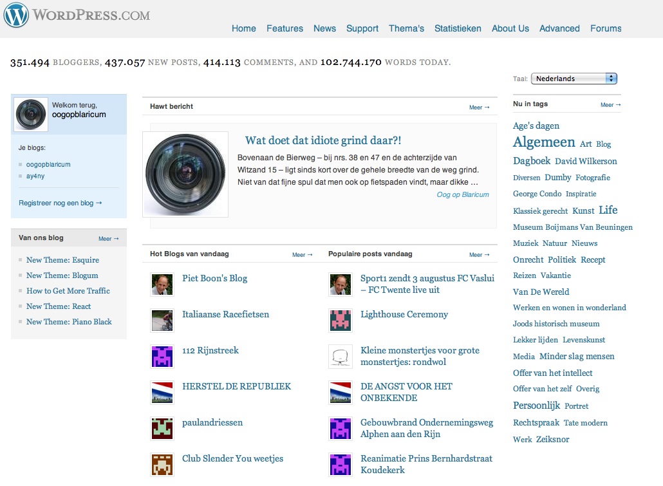This screenshot has width=663, height=486.
Task: Select the Algemeen tag in tag cloud
Action: coord(544,142)
